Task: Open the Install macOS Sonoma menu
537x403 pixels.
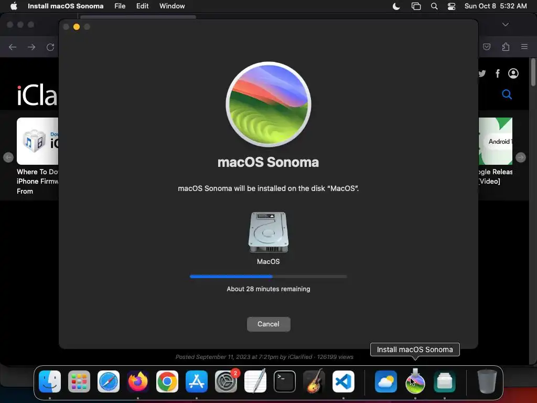Action: point(66,6)
